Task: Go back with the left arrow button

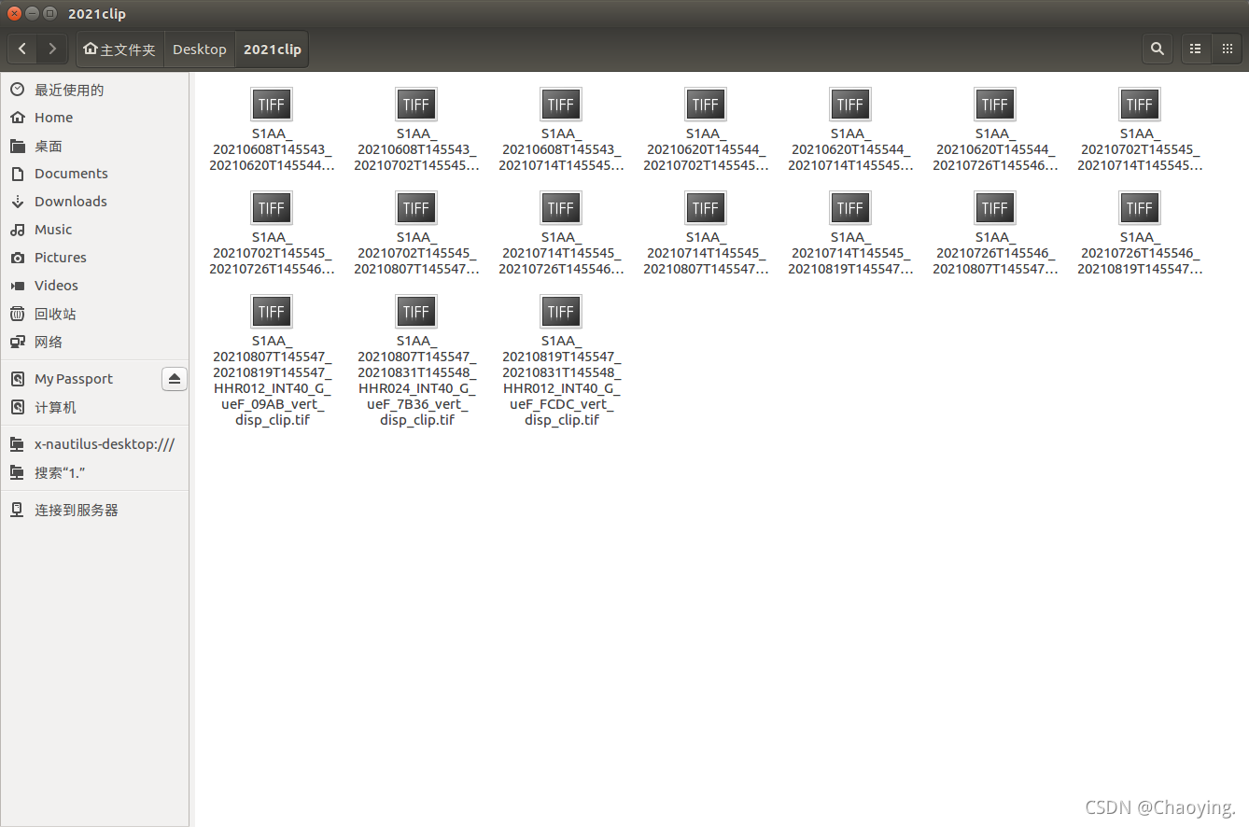Action: click(x=22, y=49)
